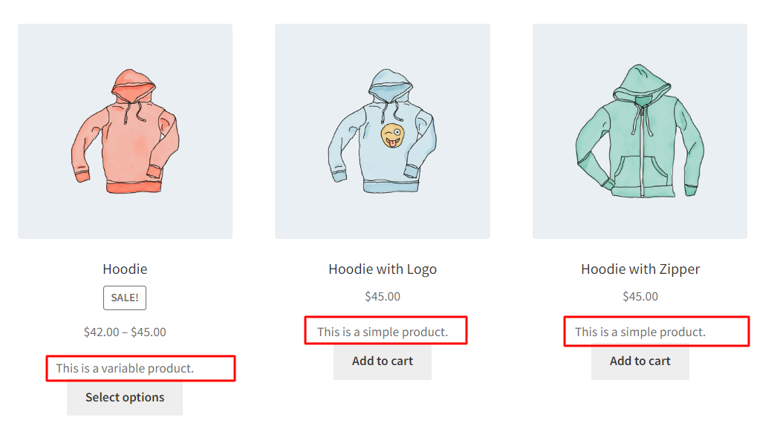Click the $45.00 price under Hoodie with Zipper
780x443 pixels.
pyautogui.click(x=640, y=296)
